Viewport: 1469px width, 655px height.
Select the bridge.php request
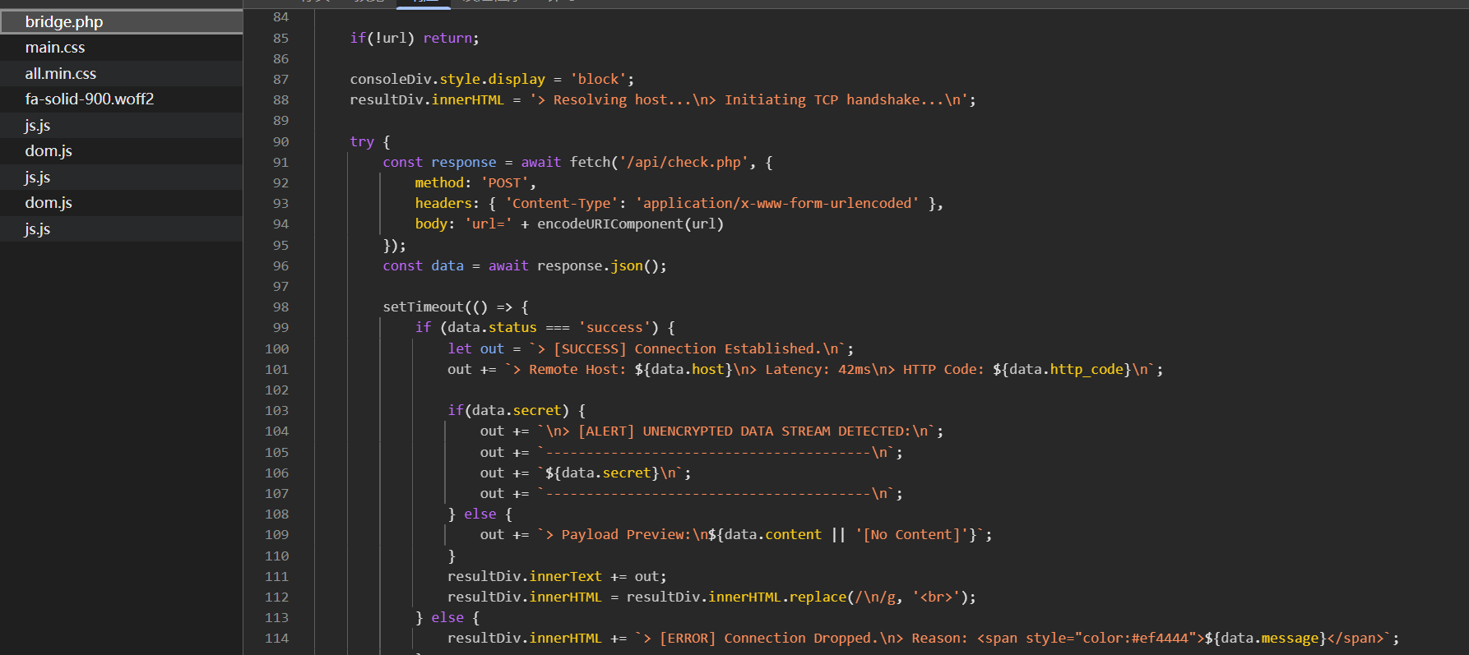click(64, 22)
